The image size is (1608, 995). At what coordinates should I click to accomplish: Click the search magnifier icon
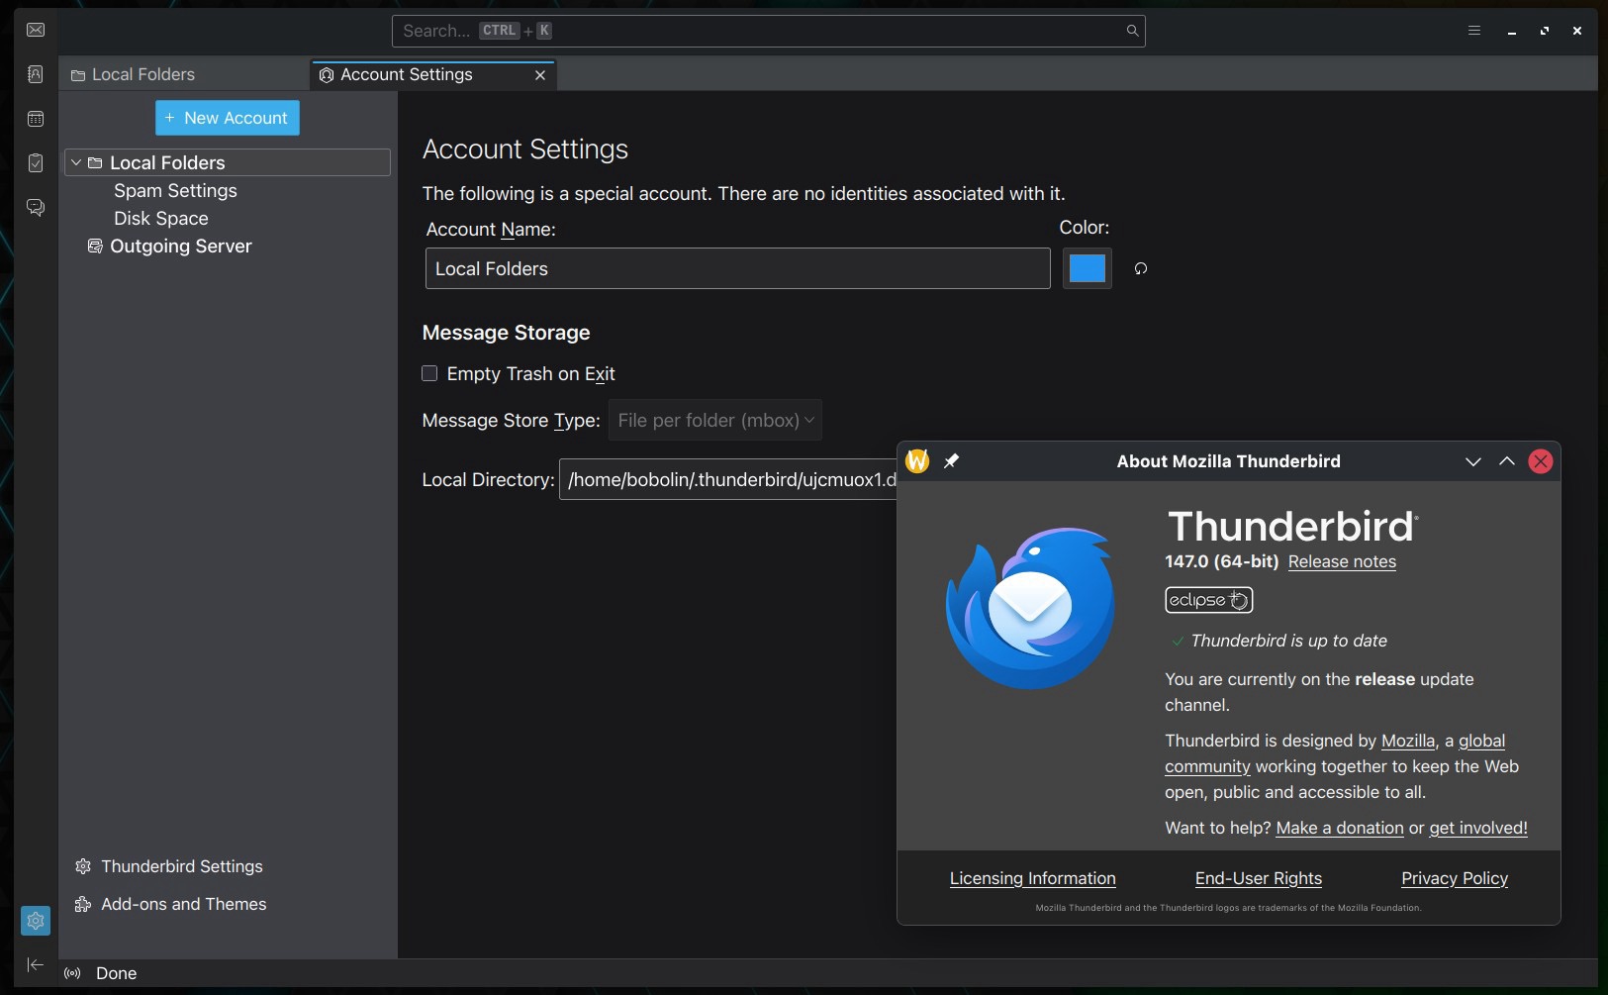tap(1131, 31)
